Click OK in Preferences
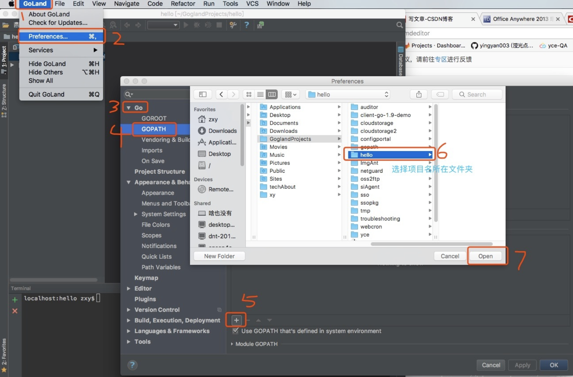 click(554, 365)
